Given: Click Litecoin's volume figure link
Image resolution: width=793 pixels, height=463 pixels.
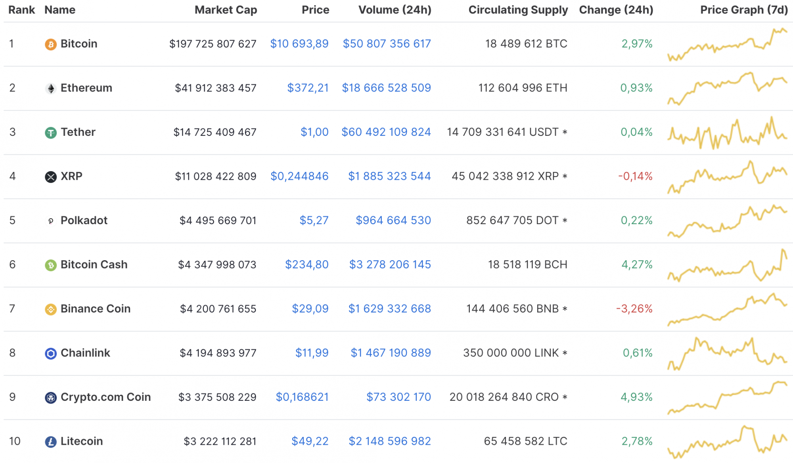Looking at the screenshot, I should point(390,441).
